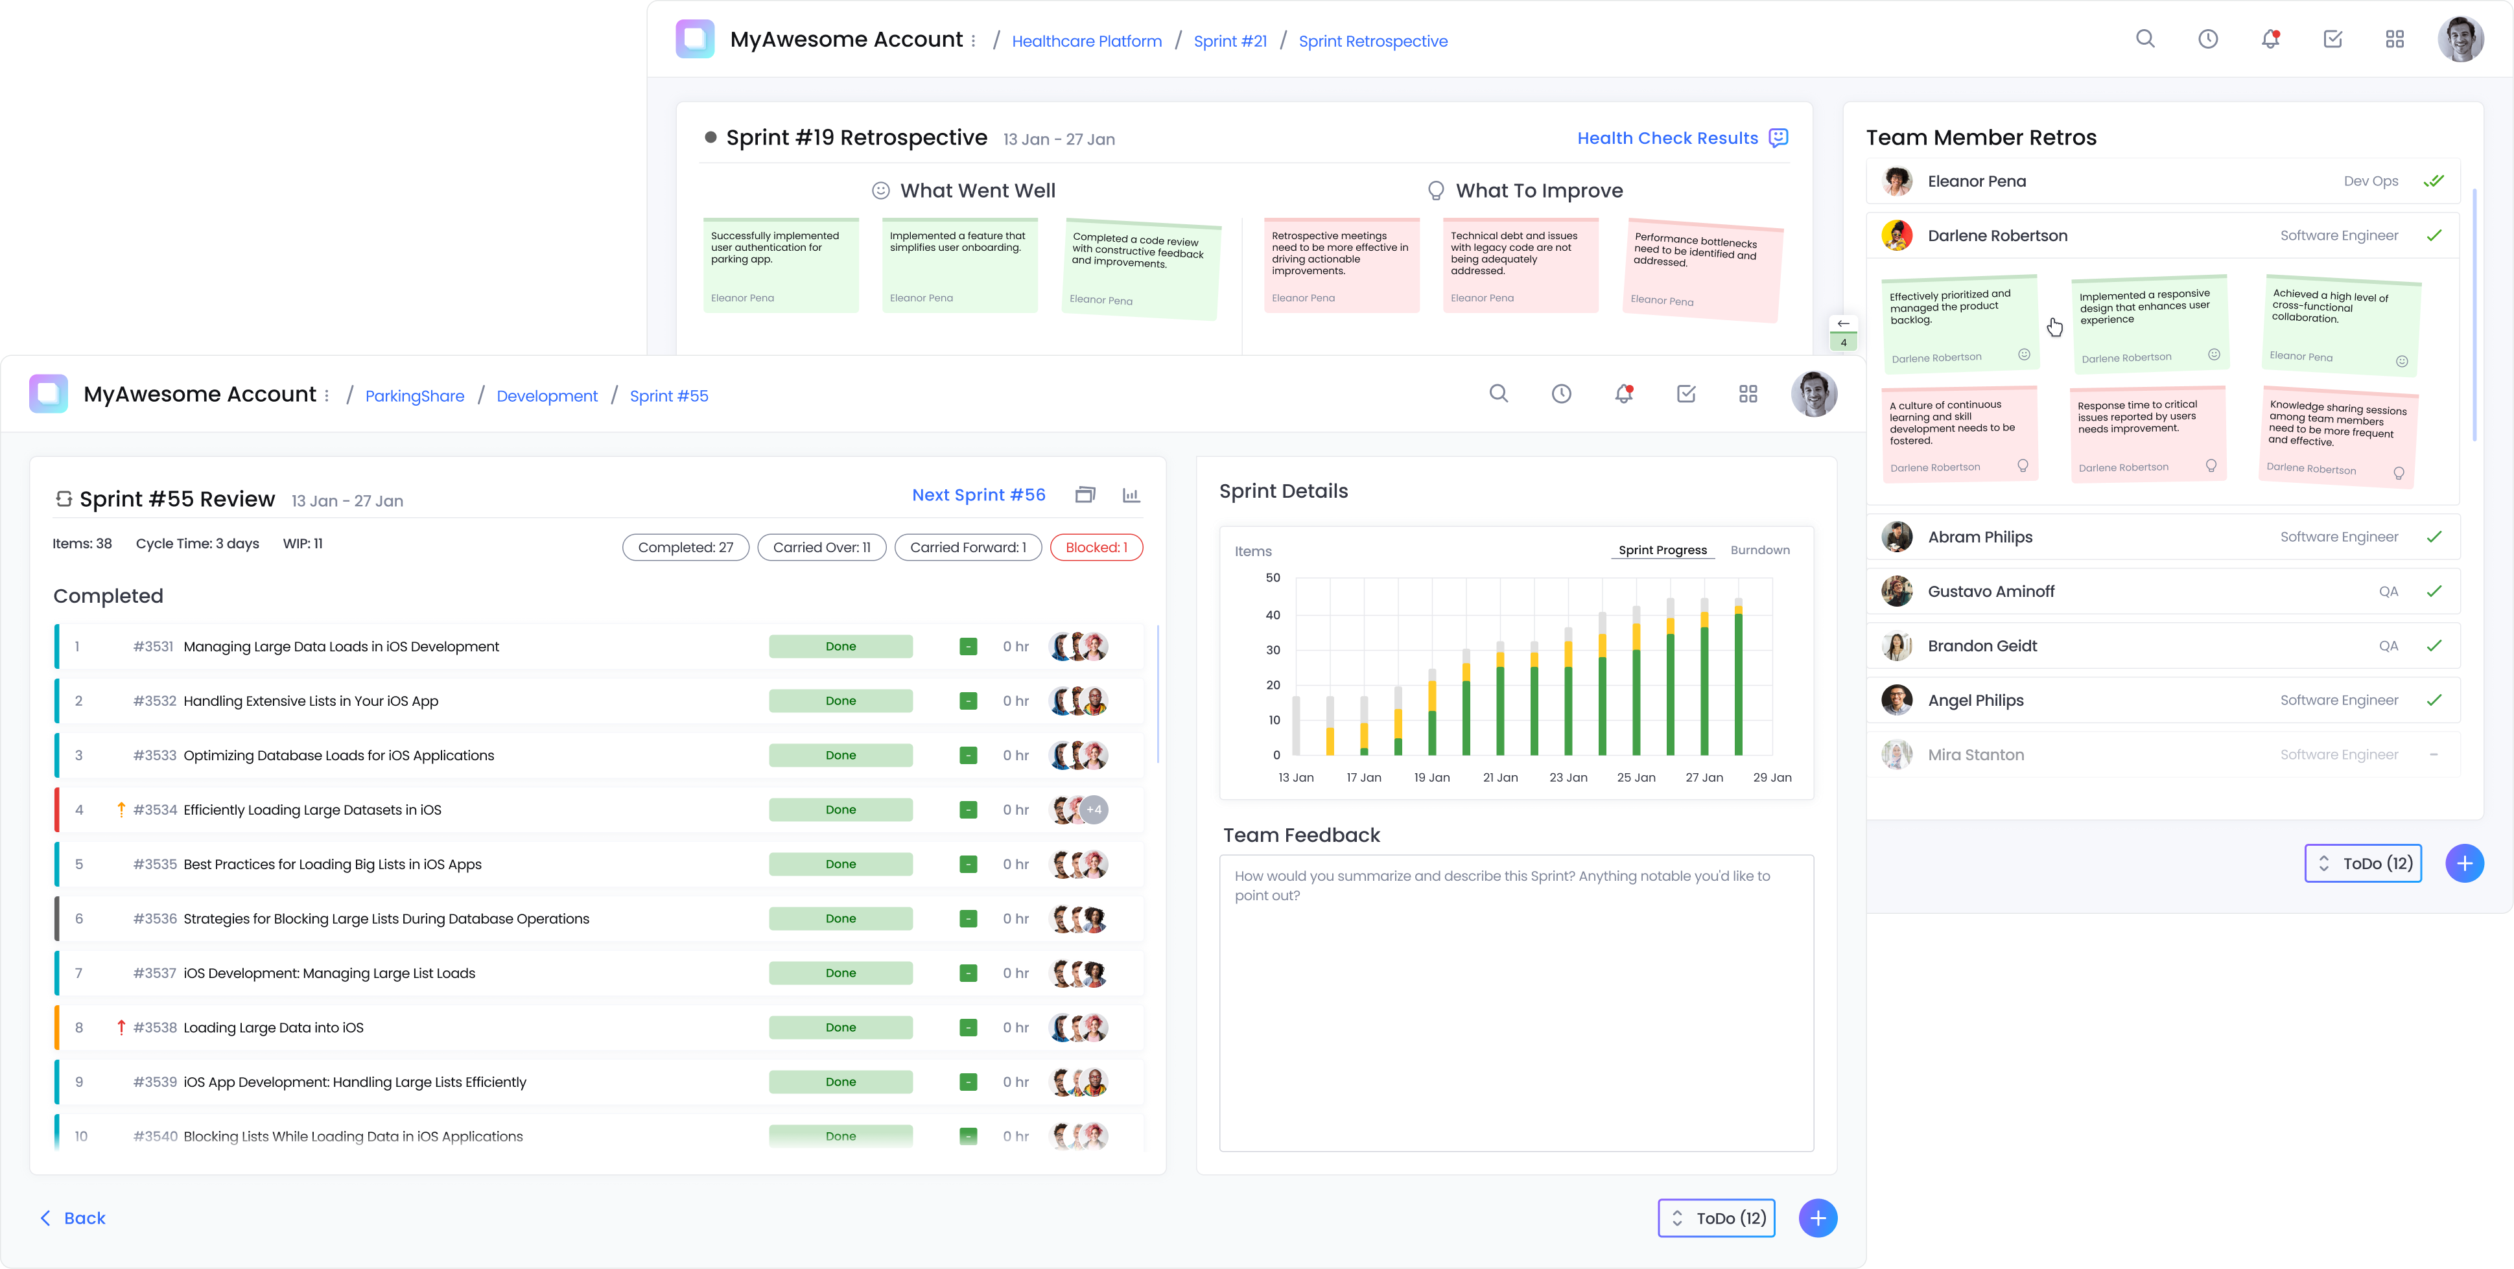Open history clock icon in Retrospective window

pos(2207,39)
